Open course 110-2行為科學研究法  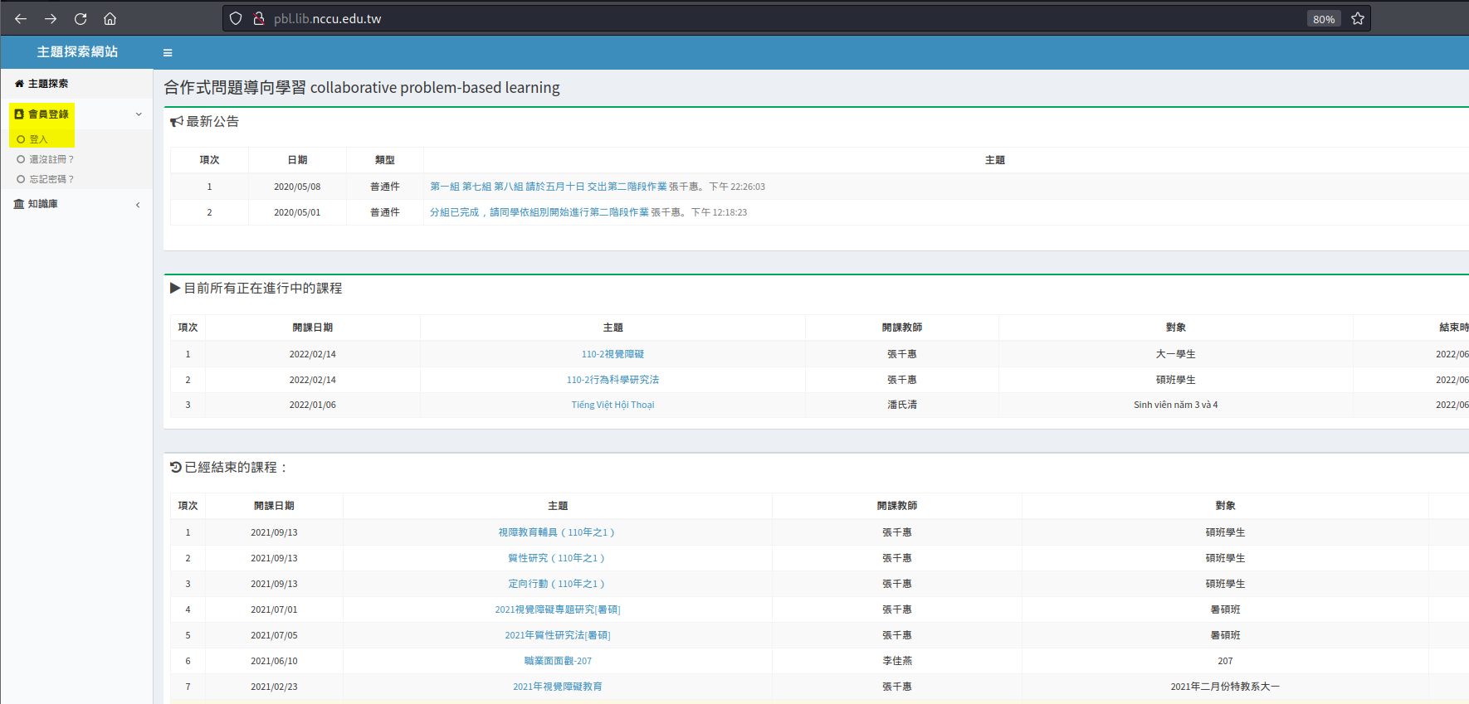(612, 380)
